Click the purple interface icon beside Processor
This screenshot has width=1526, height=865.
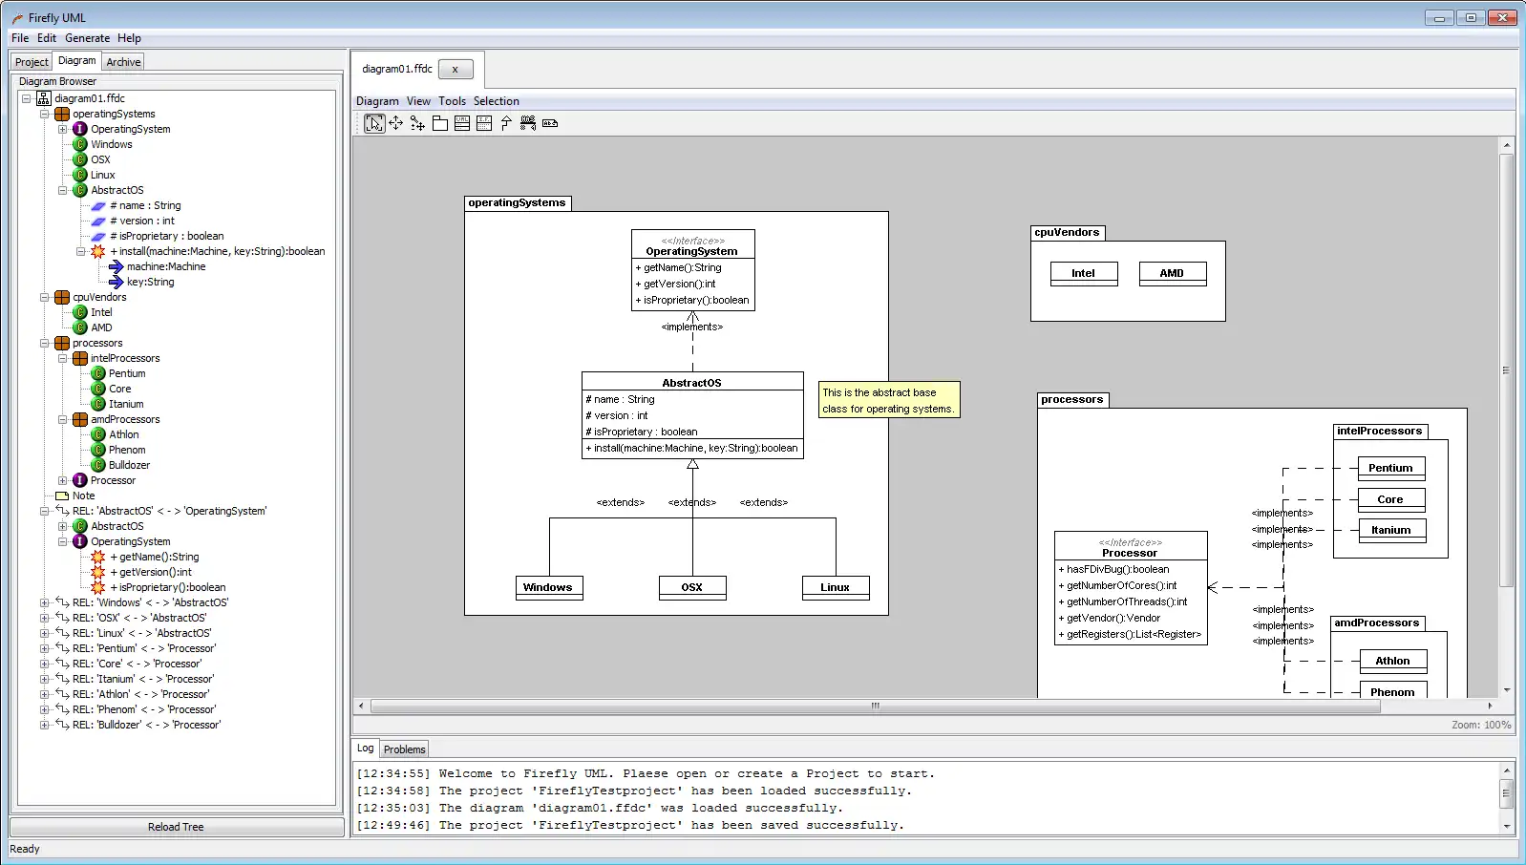coord(80,480)
